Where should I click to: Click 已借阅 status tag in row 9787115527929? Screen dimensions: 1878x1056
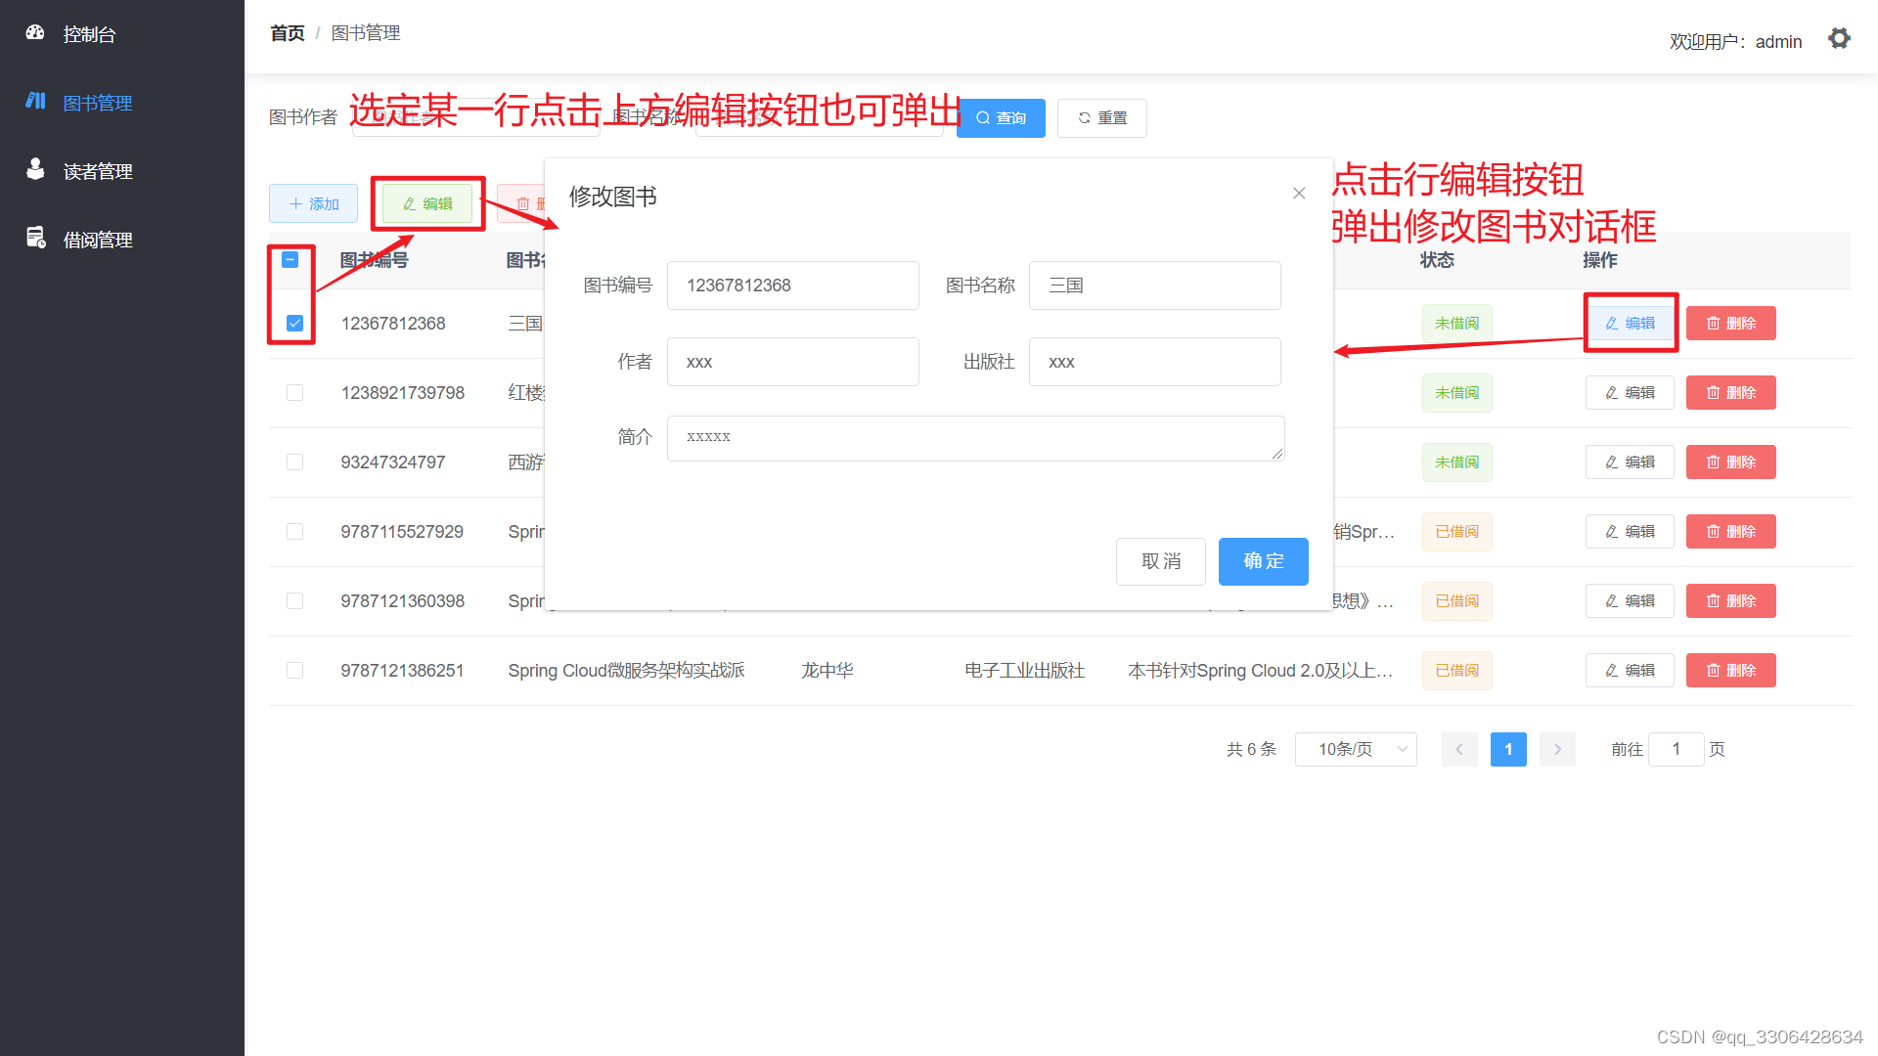pos(1457,532)
